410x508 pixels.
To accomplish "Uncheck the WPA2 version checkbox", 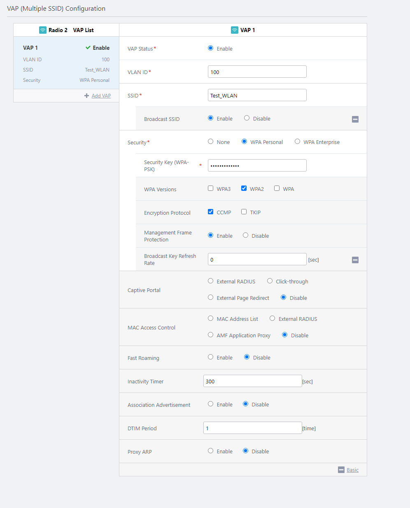I will click(244, 188).
